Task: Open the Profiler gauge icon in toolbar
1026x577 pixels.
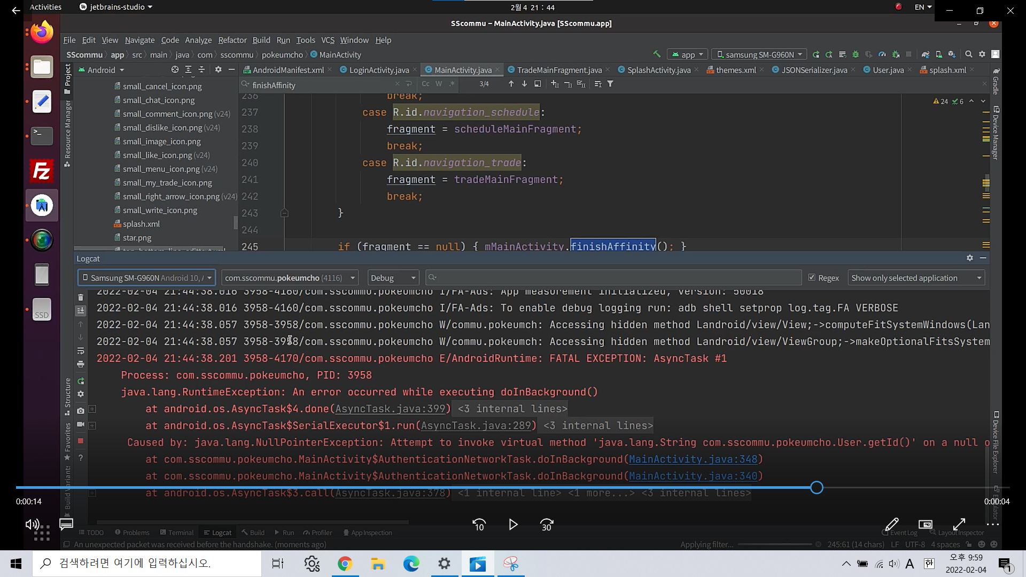Action: click(x=882, y=54)
